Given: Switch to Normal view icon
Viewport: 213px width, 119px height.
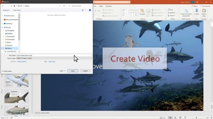Looking at the screenshot, I should (x=170, y=118).
